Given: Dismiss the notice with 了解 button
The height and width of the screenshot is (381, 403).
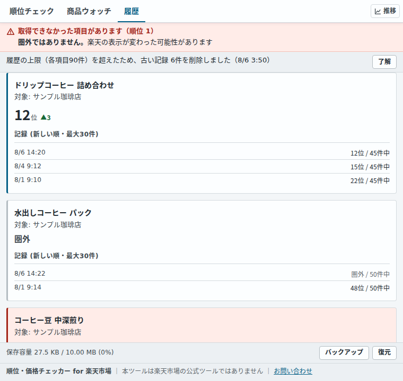Looking at the screenshot, I should tap(384, 61).
